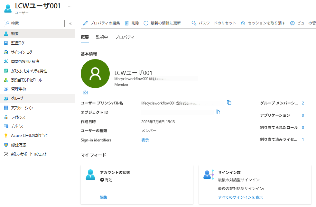The height and width of the screenshot is (207, 316).
Task: Click the アカウントの状態 card user icon
Action: (x=90, y=175)
